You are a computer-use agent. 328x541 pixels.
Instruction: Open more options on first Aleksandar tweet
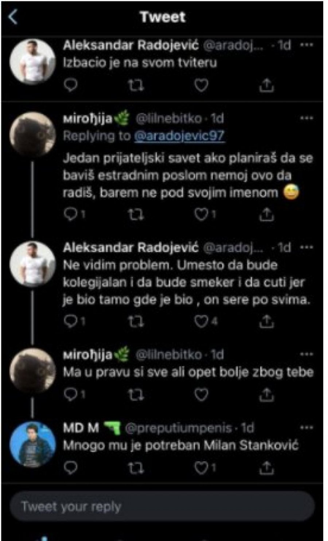[x=306, y=45]
